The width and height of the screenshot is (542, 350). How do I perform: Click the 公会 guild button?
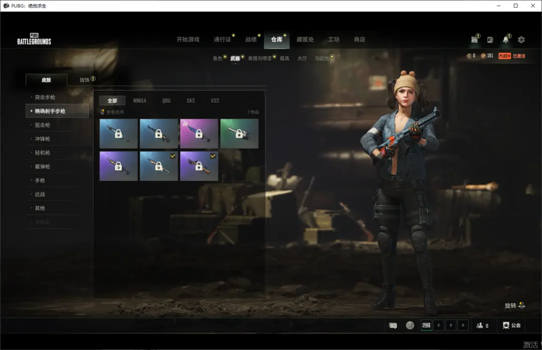pyautogui.click(x=511, y=325)
